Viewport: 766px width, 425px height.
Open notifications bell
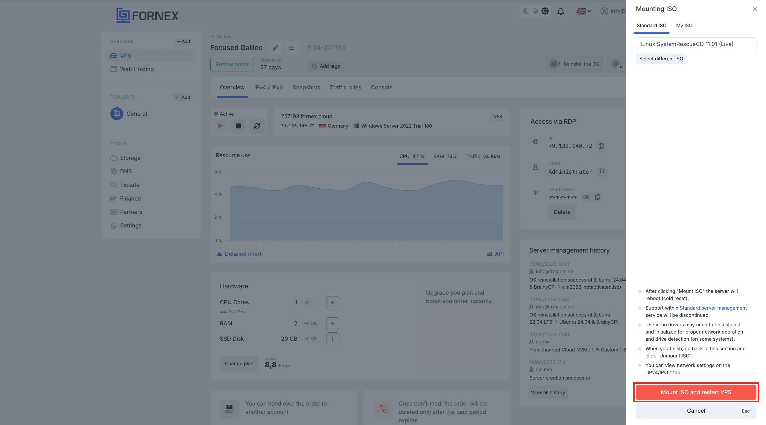coord(561,11)
